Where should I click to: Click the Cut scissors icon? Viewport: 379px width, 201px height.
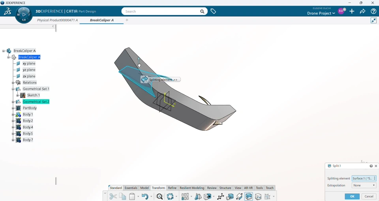coord(113,196)
